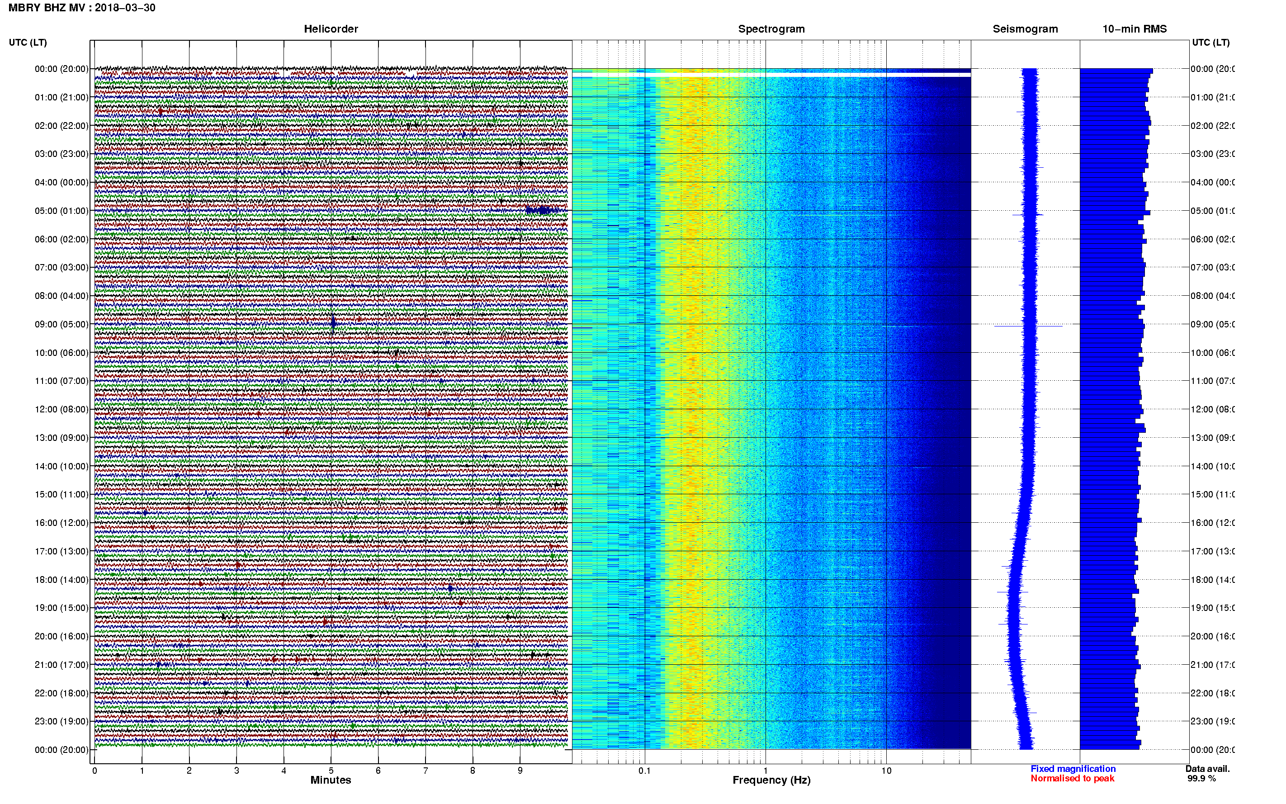Click the seismogram spike at 09:00
The width and height of the screenshot is (1286, 804).
1028,326
